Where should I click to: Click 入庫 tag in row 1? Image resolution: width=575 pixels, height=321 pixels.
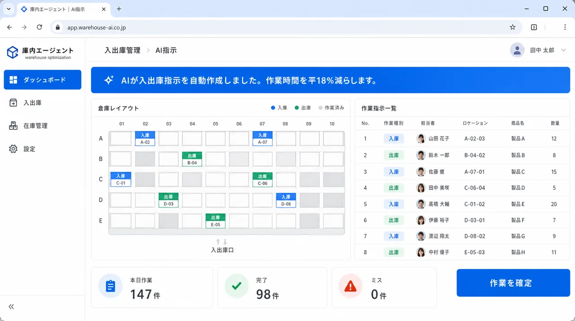394,139
